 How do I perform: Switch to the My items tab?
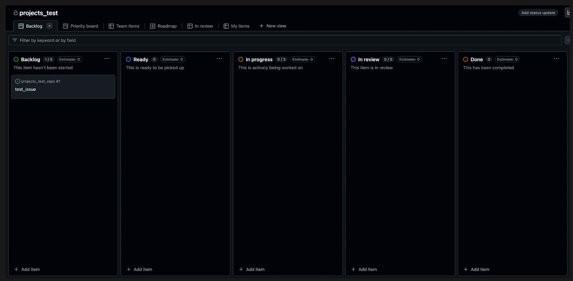tap(236, 26)
